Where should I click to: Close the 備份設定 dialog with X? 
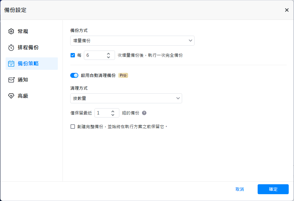tap(287, 10)
